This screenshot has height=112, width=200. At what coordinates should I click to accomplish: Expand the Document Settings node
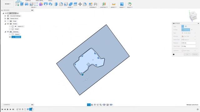(x=5, y=16)
